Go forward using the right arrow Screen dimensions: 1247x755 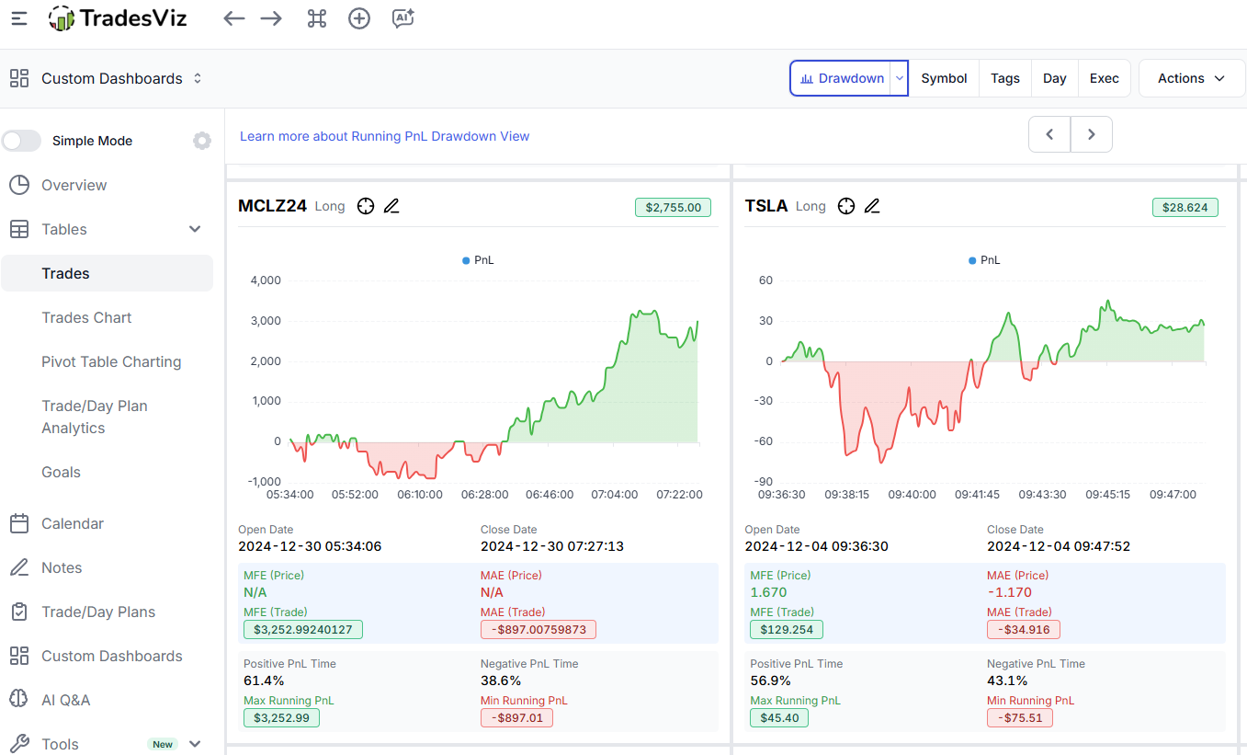(271, 18)
